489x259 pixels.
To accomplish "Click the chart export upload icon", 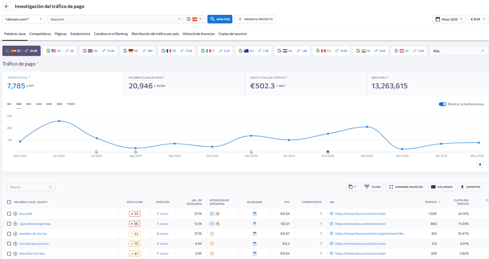I will tap(480, 164).
